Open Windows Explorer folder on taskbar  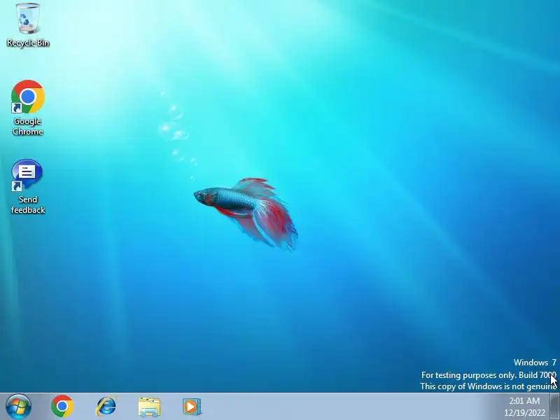[x=149, y=407]
